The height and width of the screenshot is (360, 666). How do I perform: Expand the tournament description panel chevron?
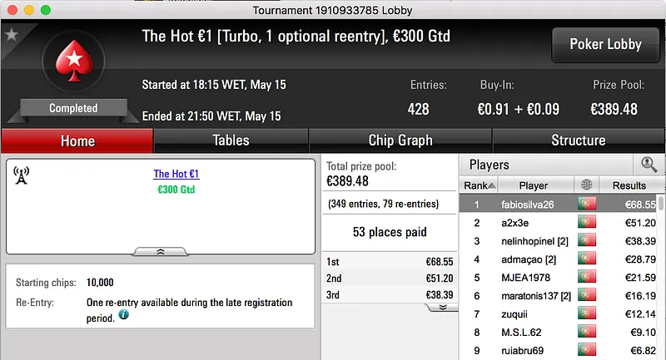click(x=160, y=250)
